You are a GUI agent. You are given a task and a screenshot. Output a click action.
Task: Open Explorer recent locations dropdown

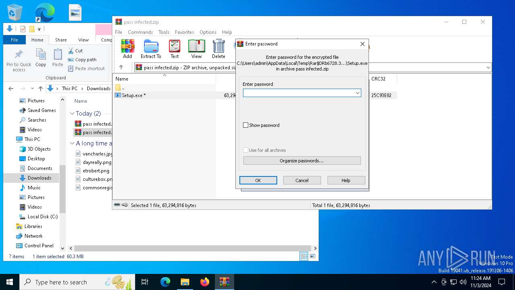point(31,89)
